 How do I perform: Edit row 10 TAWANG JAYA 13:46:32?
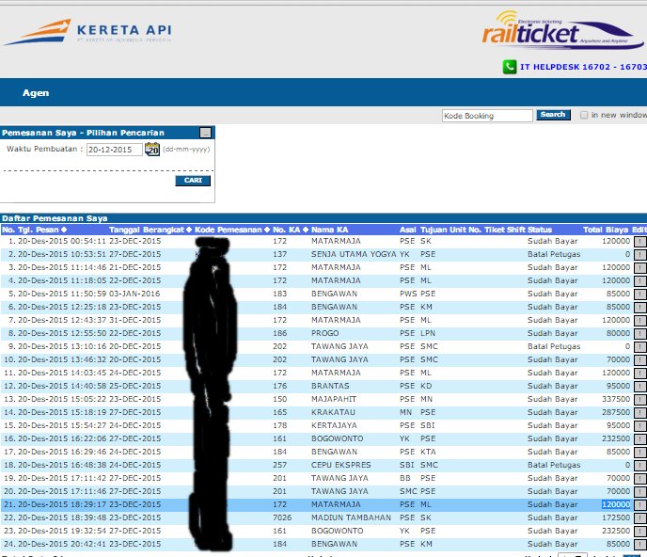pyautogui.click(x=639, y=360)
